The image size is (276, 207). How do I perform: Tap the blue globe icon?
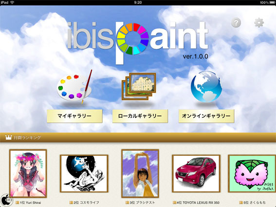point(206,87)
